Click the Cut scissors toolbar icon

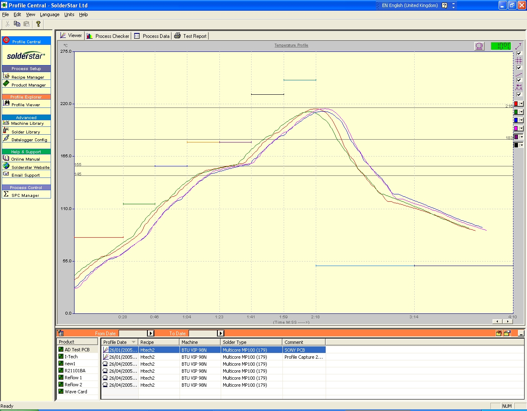point(7,24)
